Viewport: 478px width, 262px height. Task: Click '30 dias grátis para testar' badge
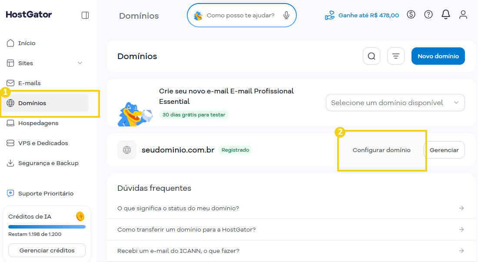coord(194,115)
